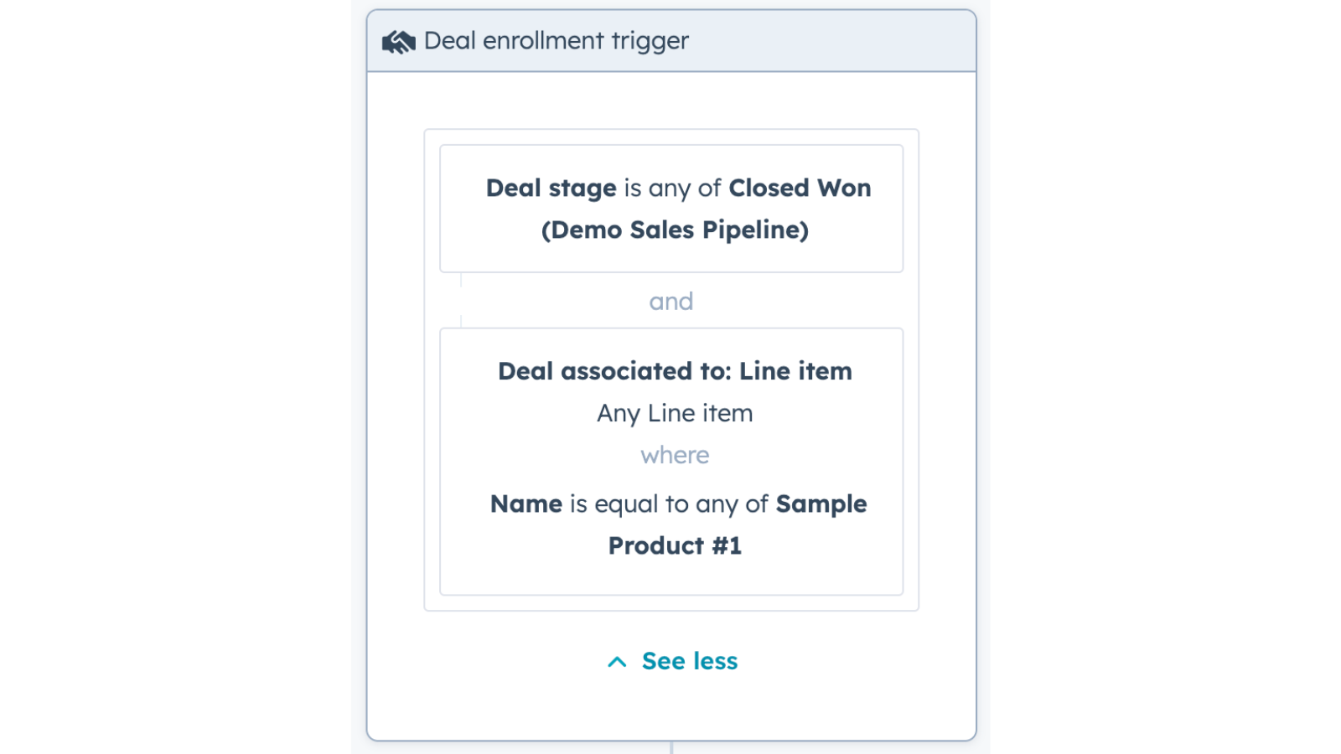Click the See less link
The width and height of the screenshot is (1341, 754).
689,661
